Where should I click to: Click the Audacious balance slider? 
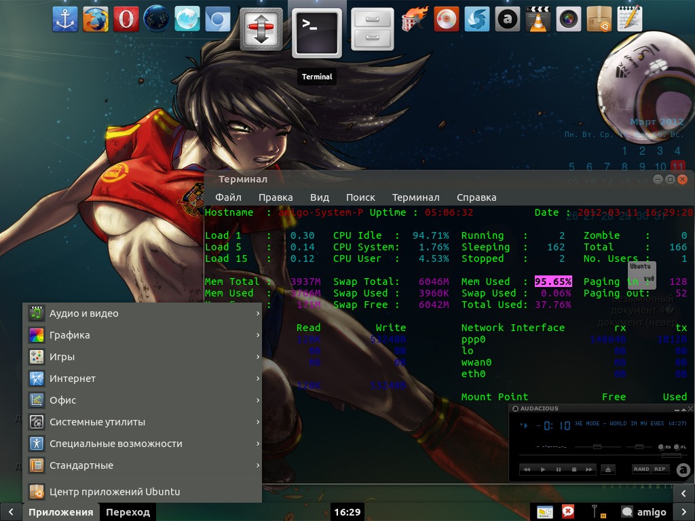click(x=639, y=446)
